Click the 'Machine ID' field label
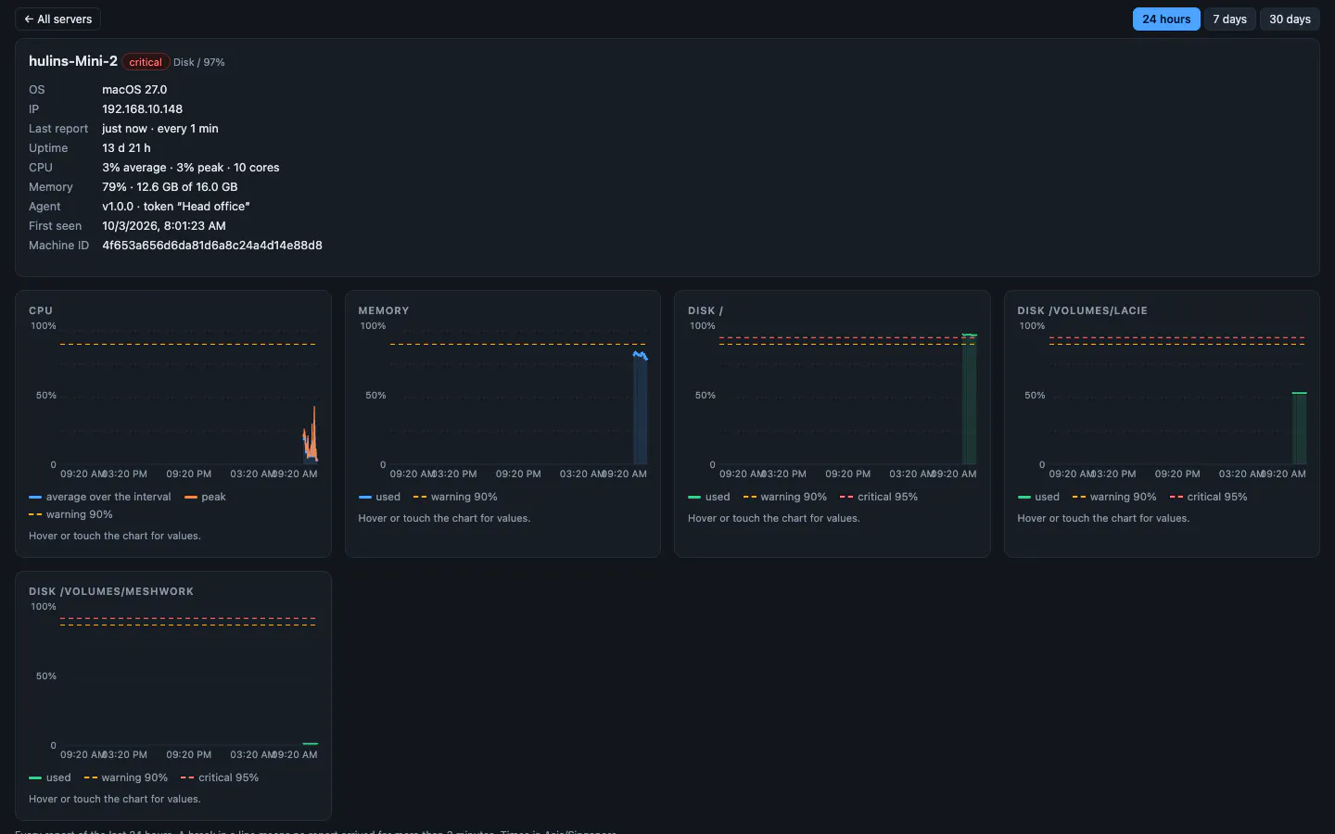This screenshot has width=1335, height=834. pos(58,246)
